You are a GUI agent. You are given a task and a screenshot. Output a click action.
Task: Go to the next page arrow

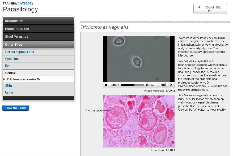(x=209, y=11)
